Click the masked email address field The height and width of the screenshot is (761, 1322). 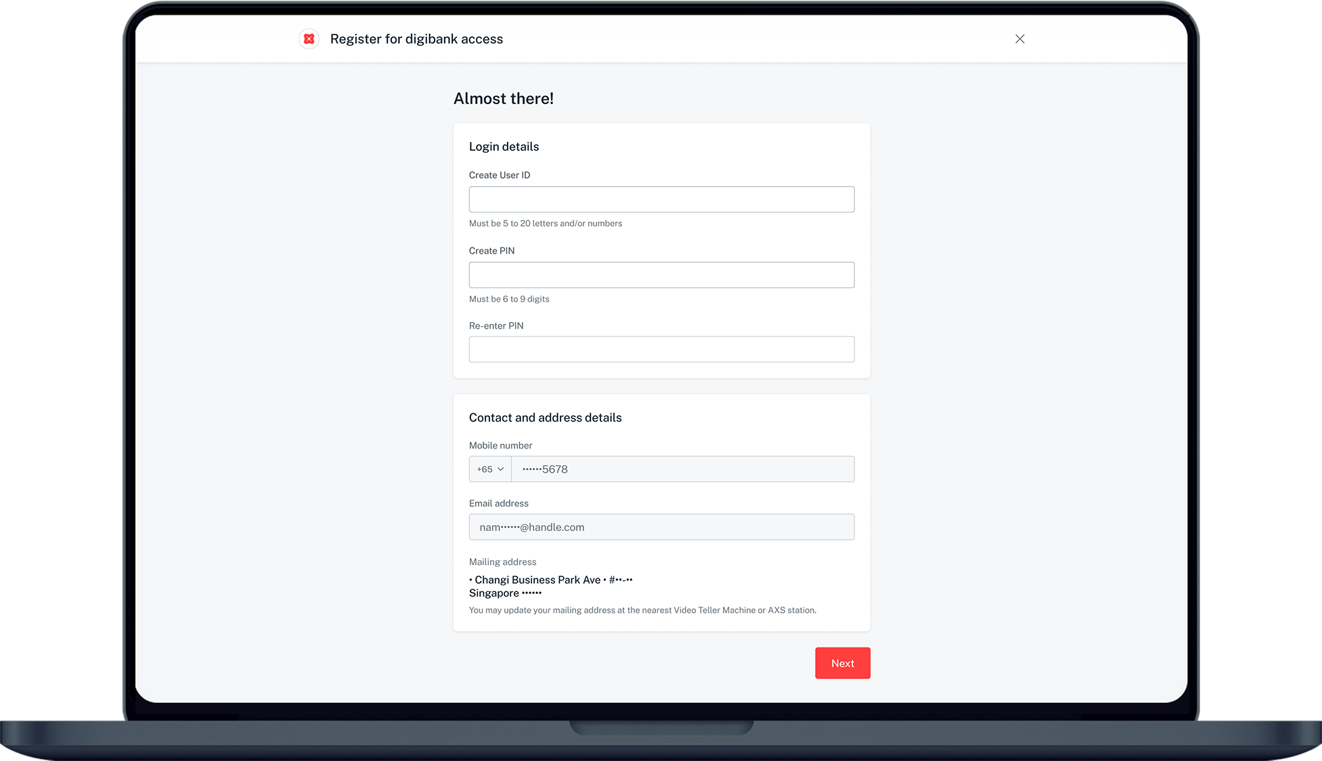(x=661, y=527)
